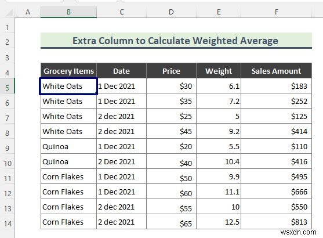Select the $416 sales amount cell
Viewport: 323px width, 238px height.
(x=276, y=161)
